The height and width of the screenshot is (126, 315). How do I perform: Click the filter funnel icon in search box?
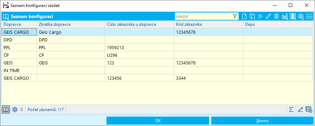[x=235, y=16]
